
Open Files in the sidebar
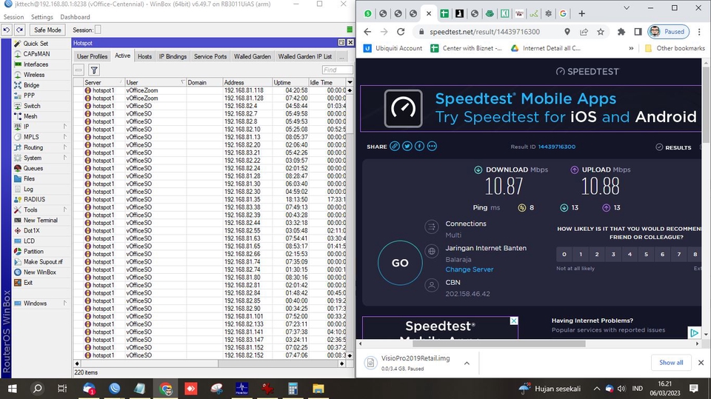click(x=29, y=178)
